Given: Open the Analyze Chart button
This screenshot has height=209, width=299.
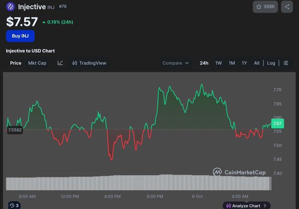Looking at the screenshot, I should point(246,205).
